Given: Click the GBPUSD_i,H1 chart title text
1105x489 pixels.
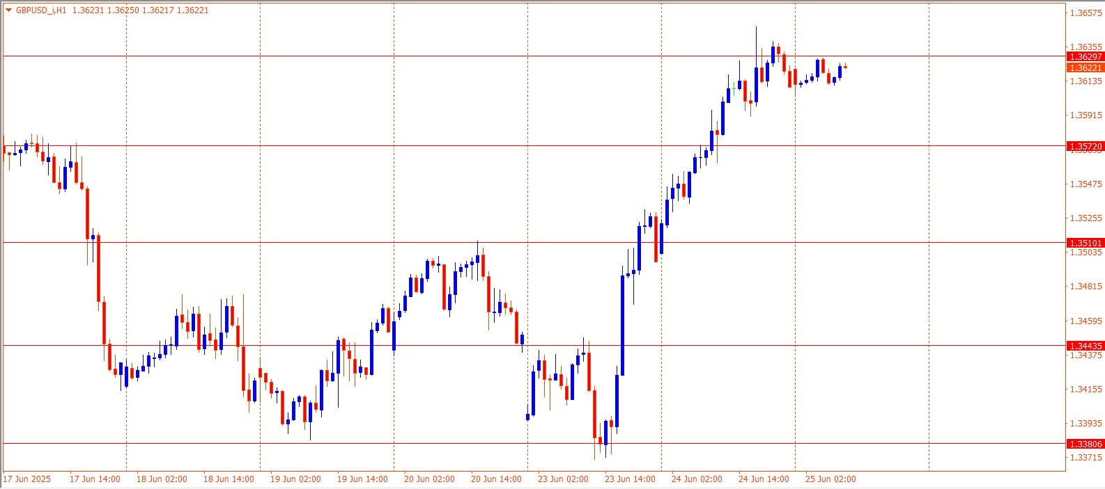Looking at the screenshot, I should pyautogui.click(x=41, y=10).
